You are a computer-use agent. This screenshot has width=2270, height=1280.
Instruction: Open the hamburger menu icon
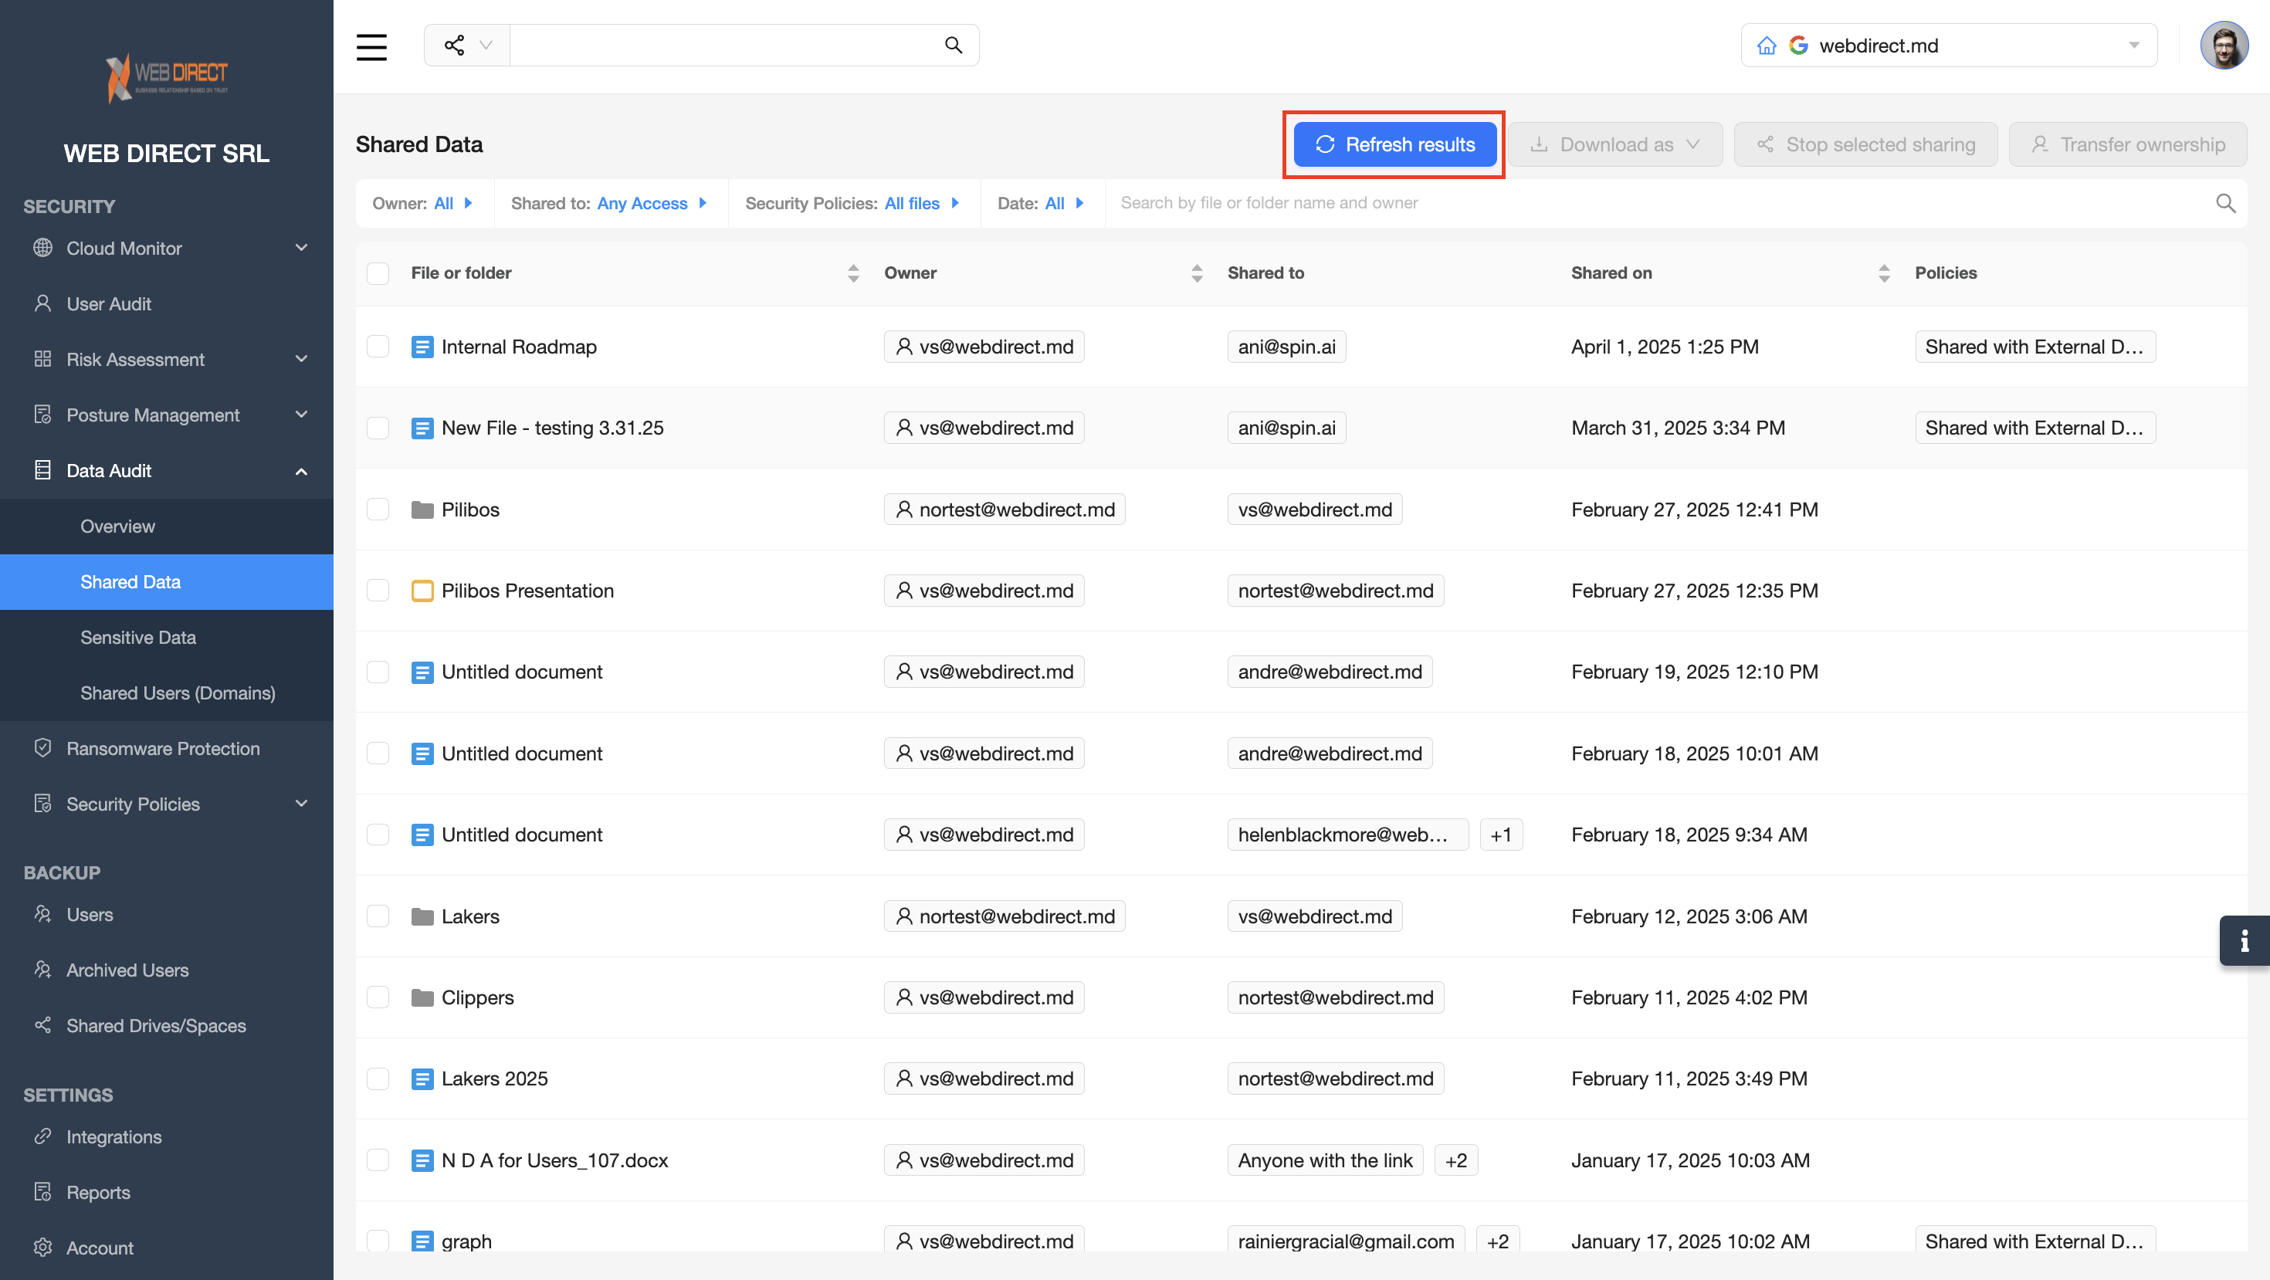tap(371, 46)
